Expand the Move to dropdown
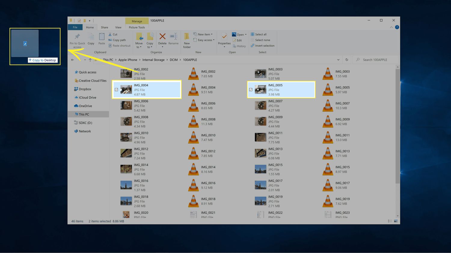Screen dimensions: 451x253 (x=139, y=47)
